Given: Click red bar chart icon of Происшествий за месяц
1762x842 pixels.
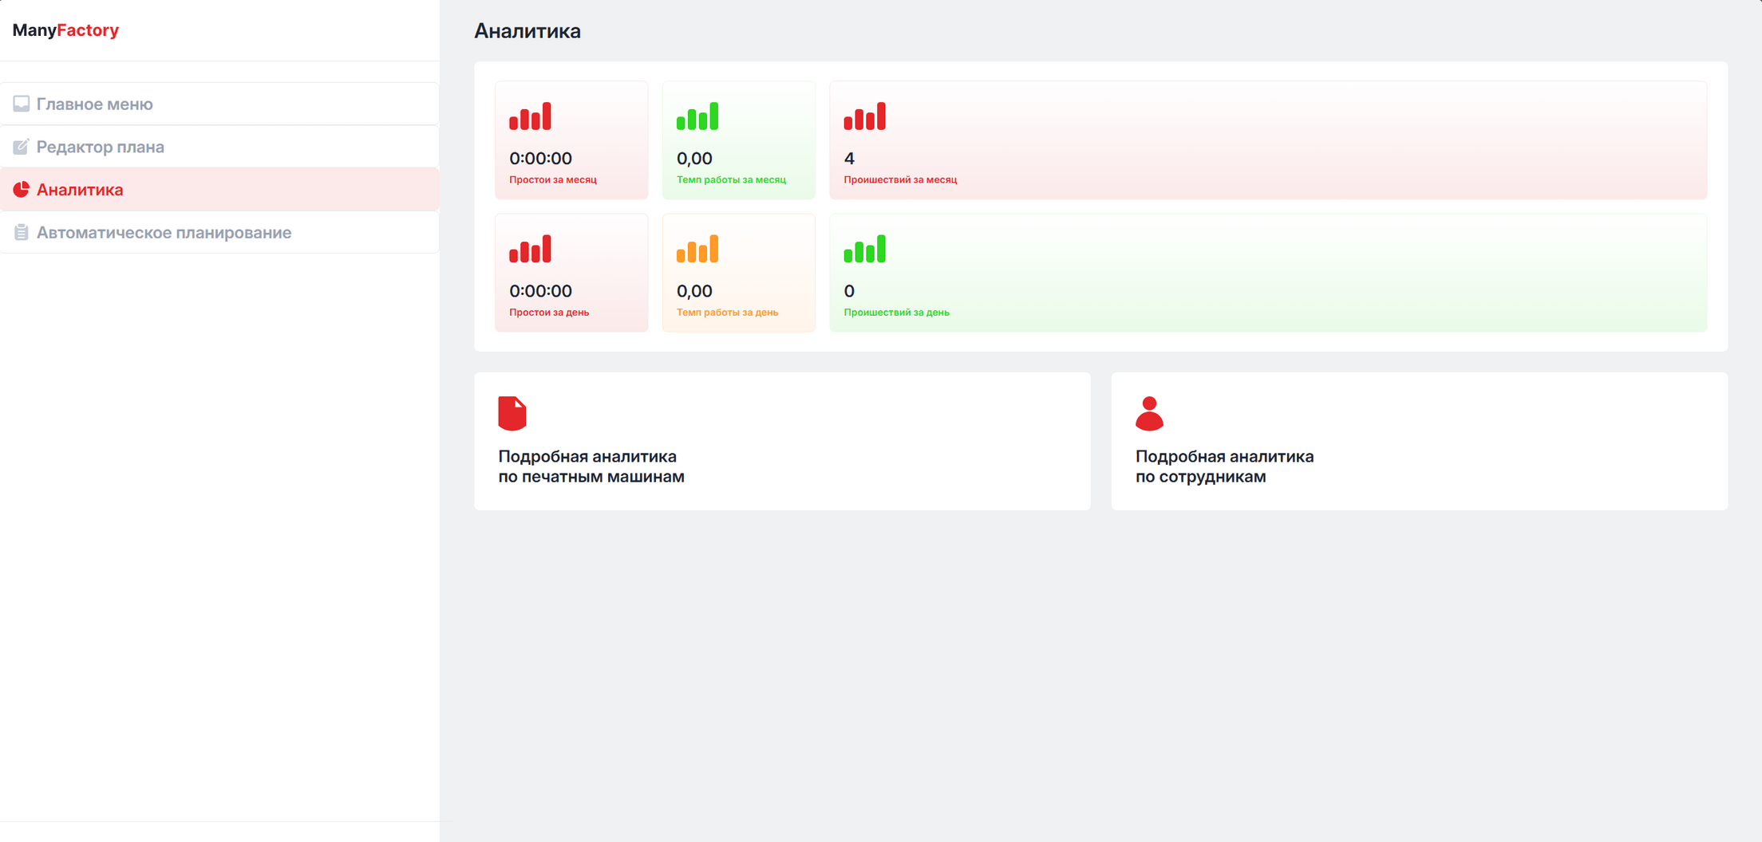Looking at the screenshot, I should pos(864,116).
